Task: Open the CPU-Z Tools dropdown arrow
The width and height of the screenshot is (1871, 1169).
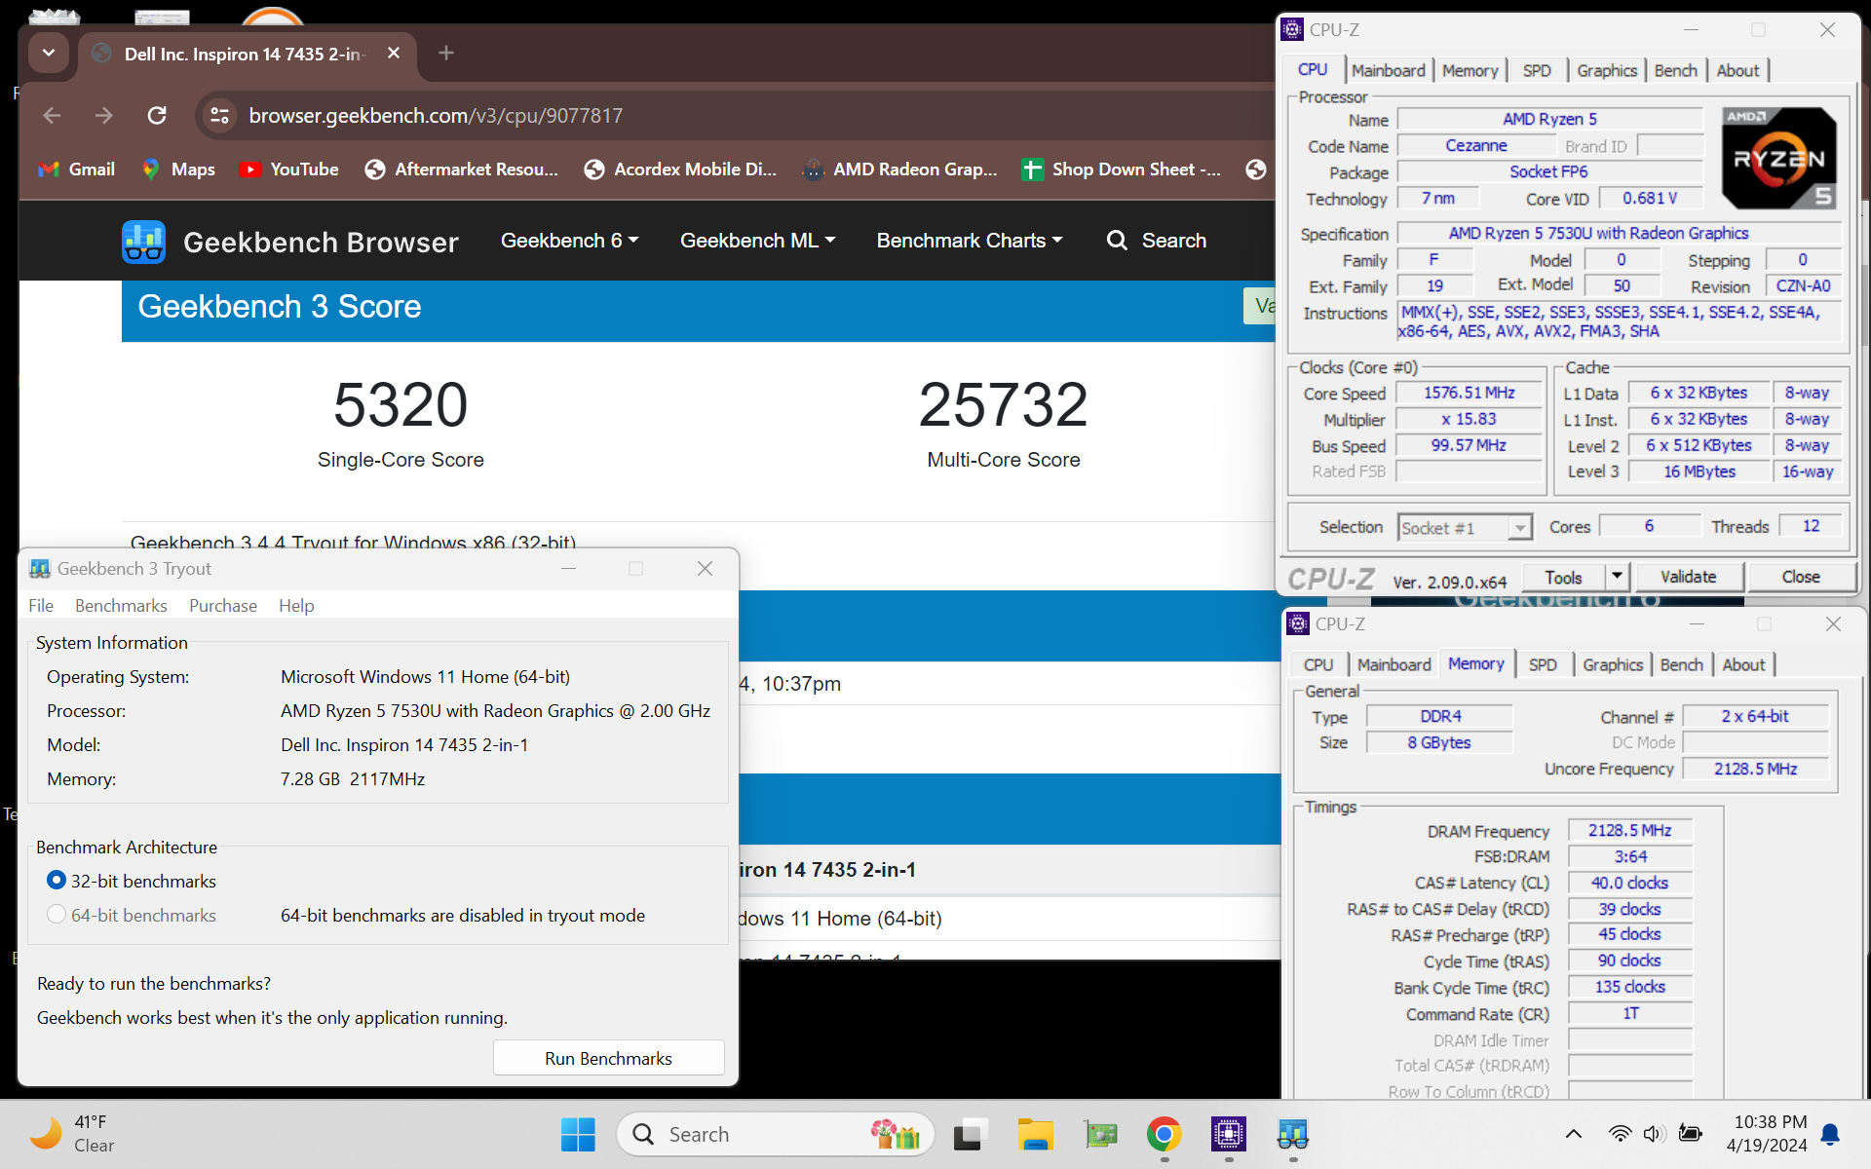Action: point(1617,577)
